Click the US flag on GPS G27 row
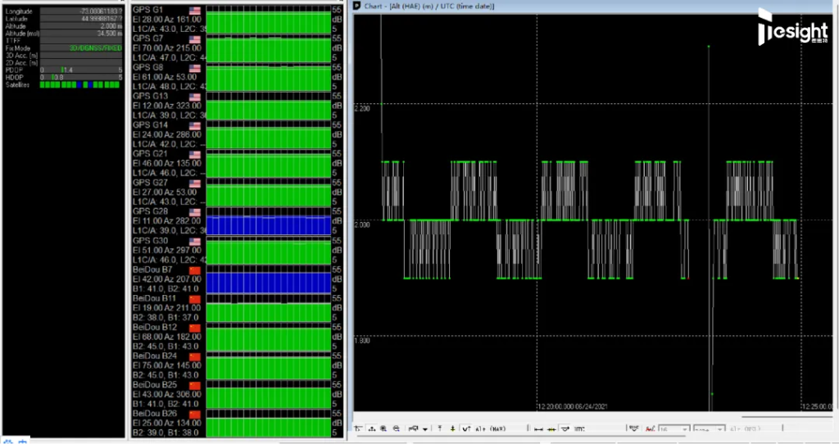The width and height of the screenshot is (839, 444). tap(195, 183)
